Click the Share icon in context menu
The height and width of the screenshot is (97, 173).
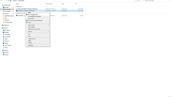27,22
